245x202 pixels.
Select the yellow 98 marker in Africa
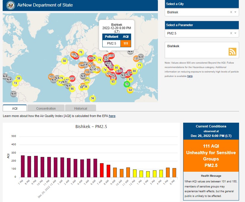[x=72, y=89]
